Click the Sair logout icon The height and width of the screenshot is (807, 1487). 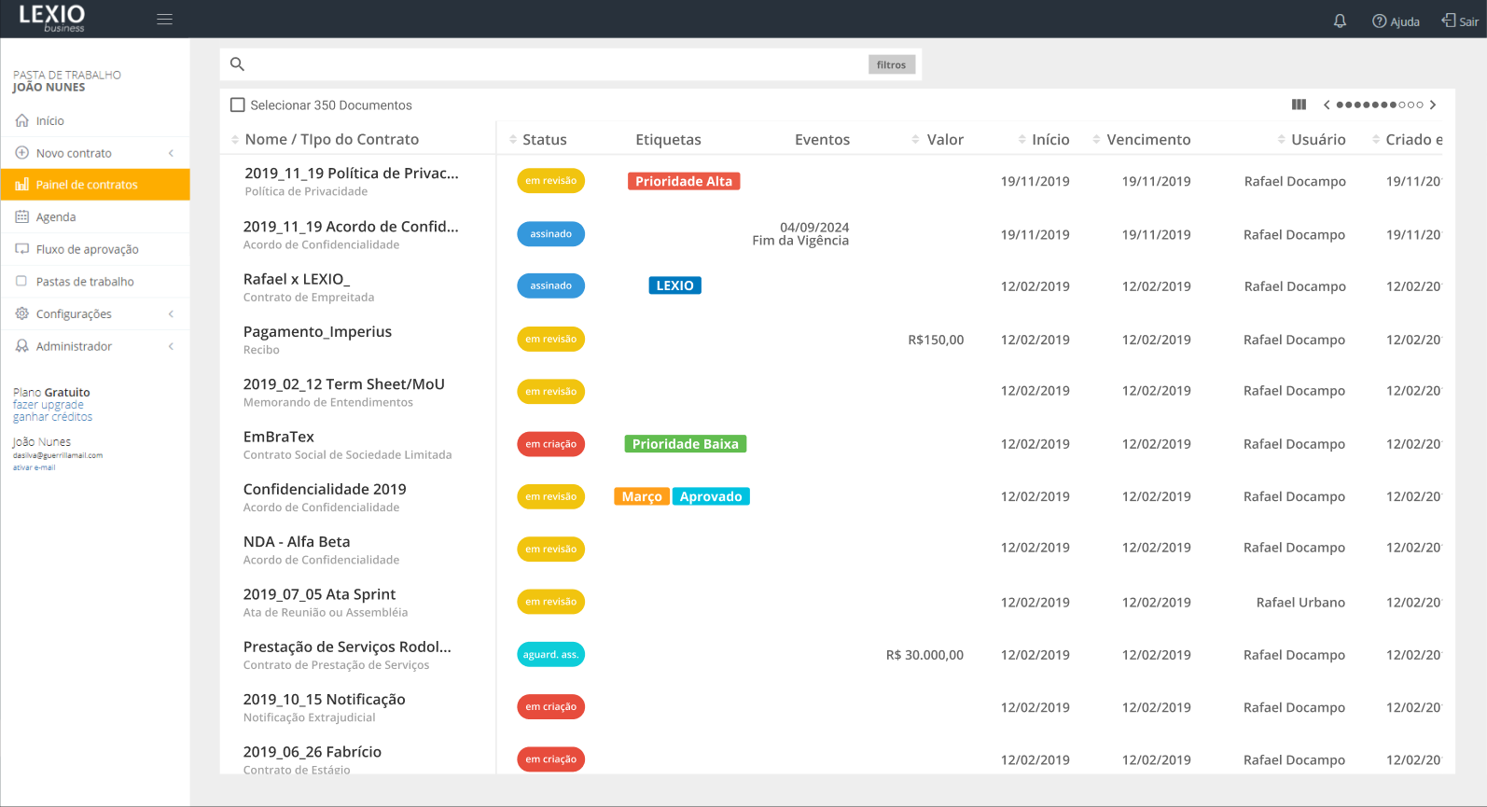point(1449,20)
